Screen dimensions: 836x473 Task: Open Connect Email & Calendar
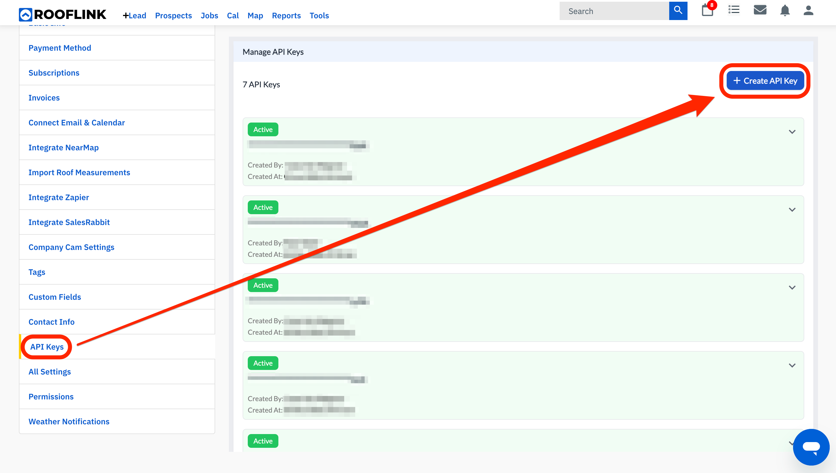click(117, 123)
